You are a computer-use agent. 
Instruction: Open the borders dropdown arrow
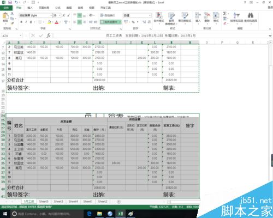point(44,22)
